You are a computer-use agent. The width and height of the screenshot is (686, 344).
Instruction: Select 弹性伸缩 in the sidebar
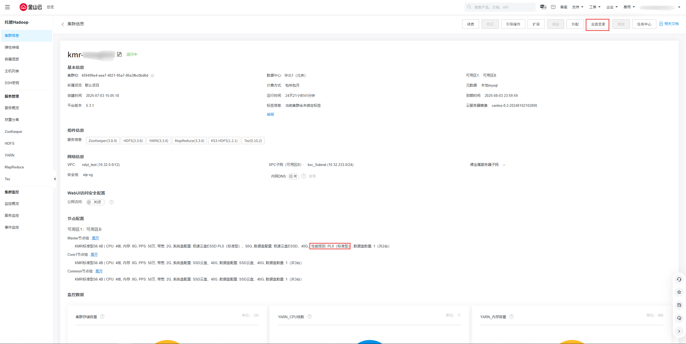pos(12,47)
